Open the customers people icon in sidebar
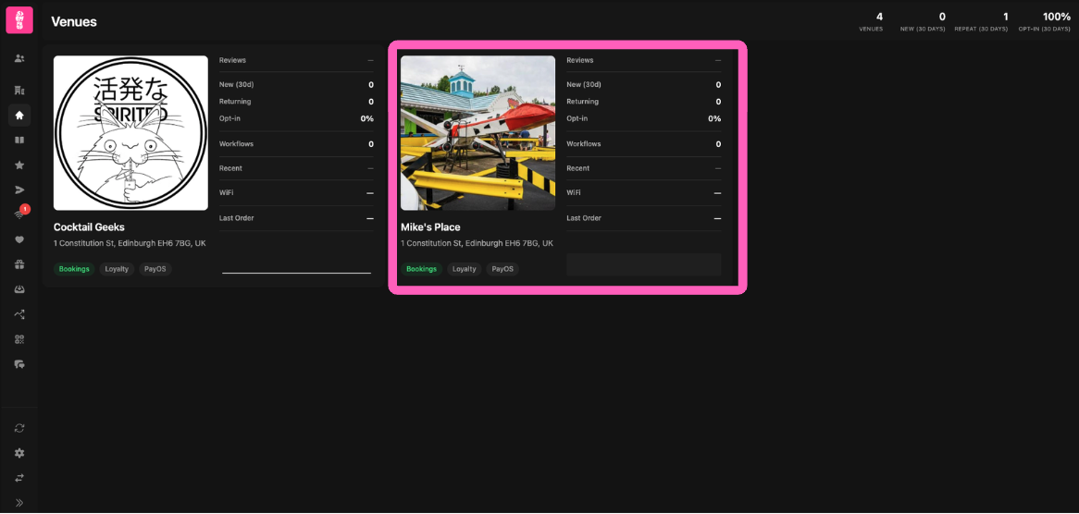 tap(19, 58)
